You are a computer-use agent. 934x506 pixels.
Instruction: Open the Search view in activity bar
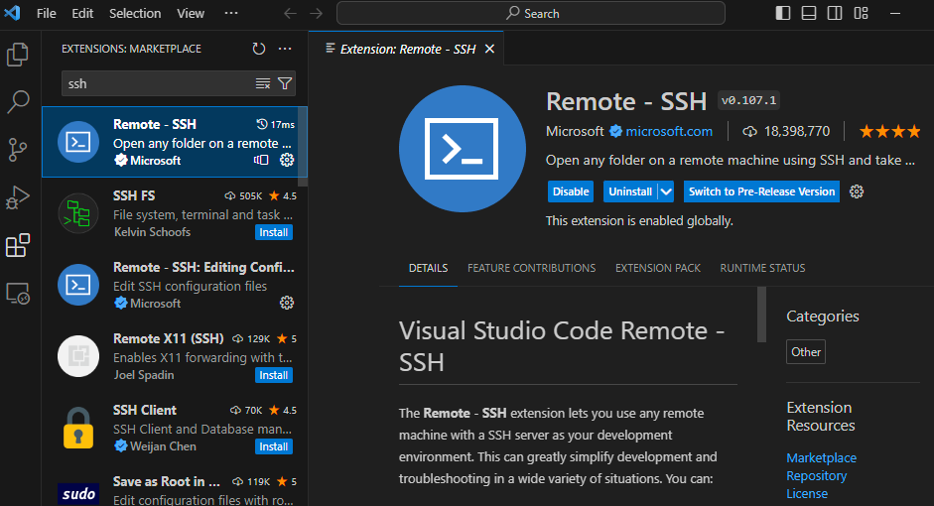tap(17, 102)
